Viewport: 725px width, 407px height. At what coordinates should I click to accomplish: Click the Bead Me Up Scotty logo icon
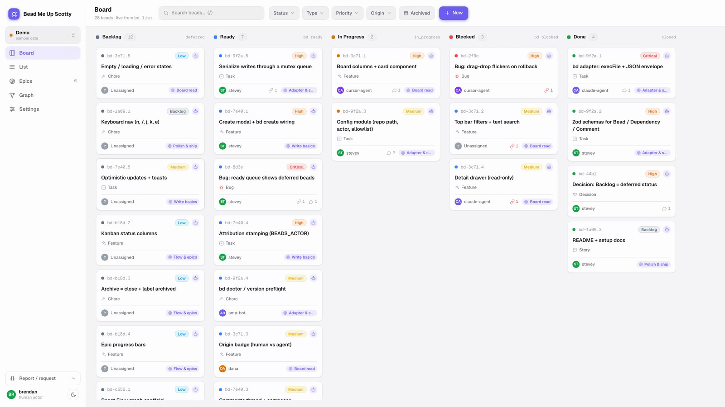[x=14, y=14]
